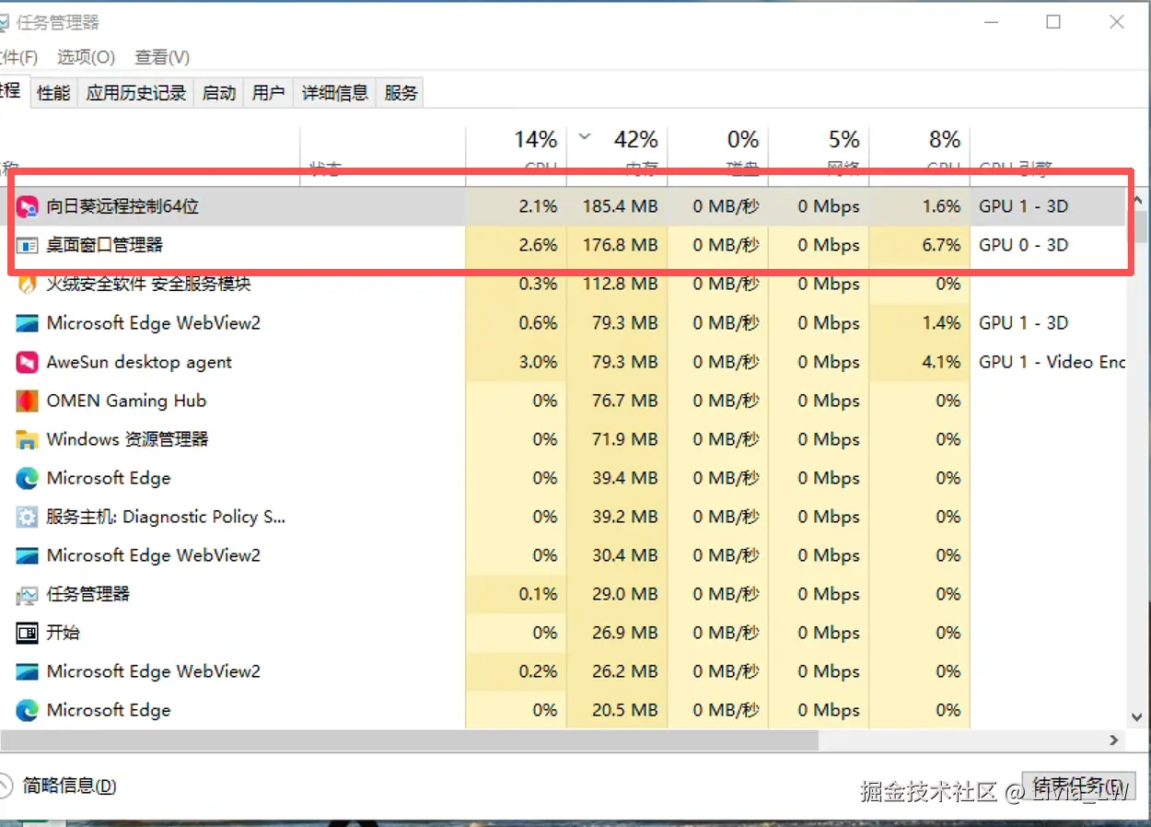Click the horizontal scrollbar thumb
This screenshot has width=1151, height=827.
[x=409, y=740]
